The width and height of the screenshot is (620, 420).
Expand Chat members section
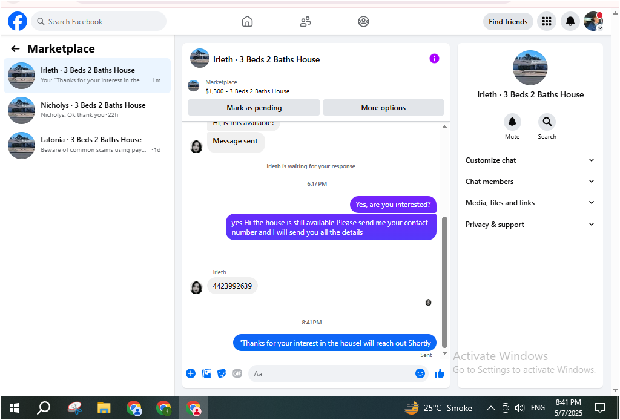tap(530, 182)
